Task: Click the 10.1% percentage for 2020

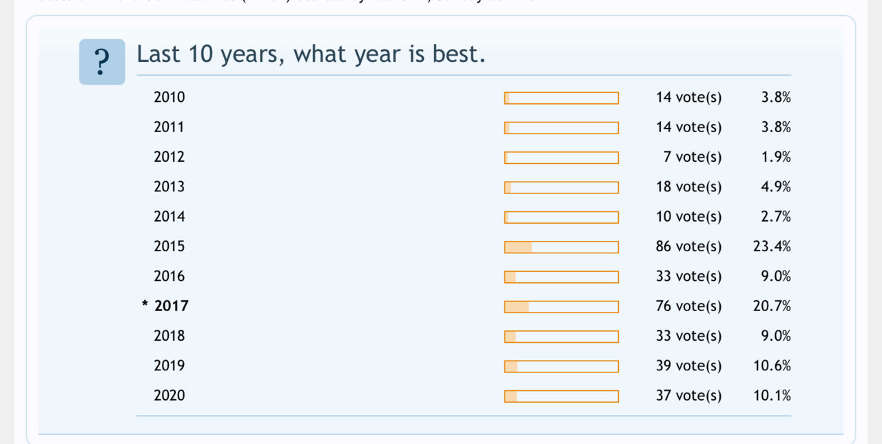Action: click(772, 396)
